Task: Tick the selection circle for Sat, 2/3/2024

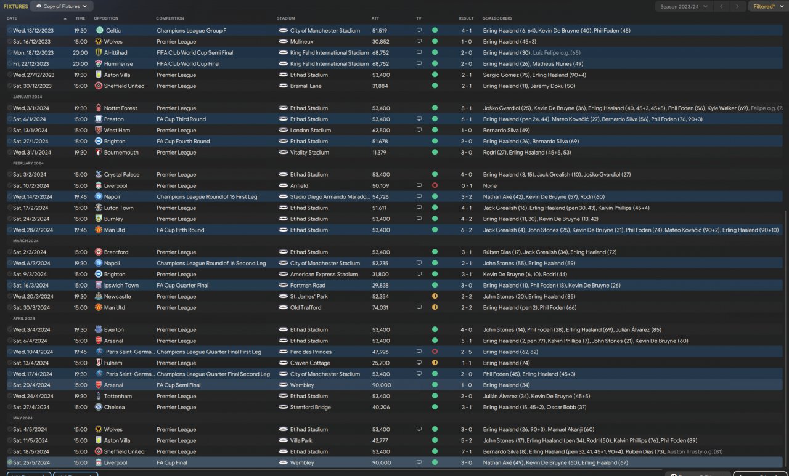Action: tap(9, 252)
